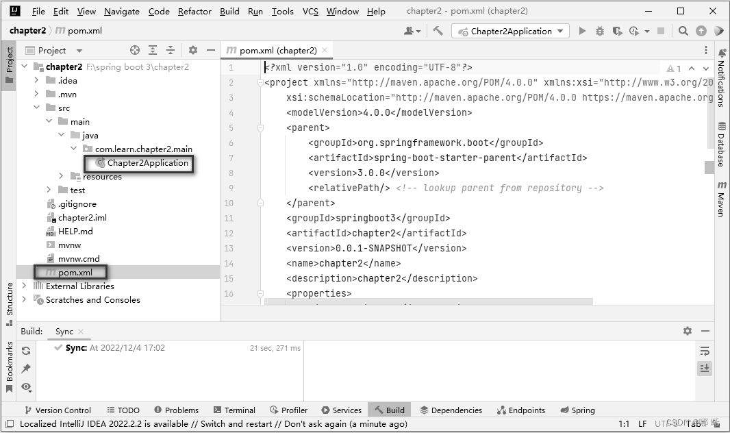This screenshot has width=730, height=433.
Task: Expand the .mvn folder
Action: point(37,94)
